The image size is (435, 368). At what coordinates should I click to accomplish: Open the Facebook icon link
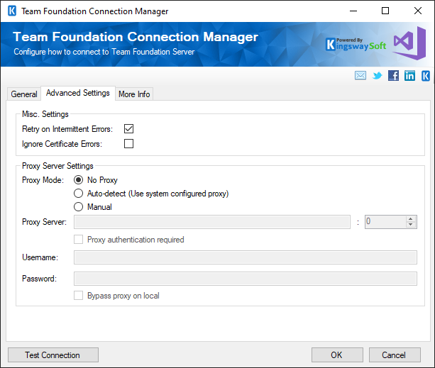click(393, 75)
